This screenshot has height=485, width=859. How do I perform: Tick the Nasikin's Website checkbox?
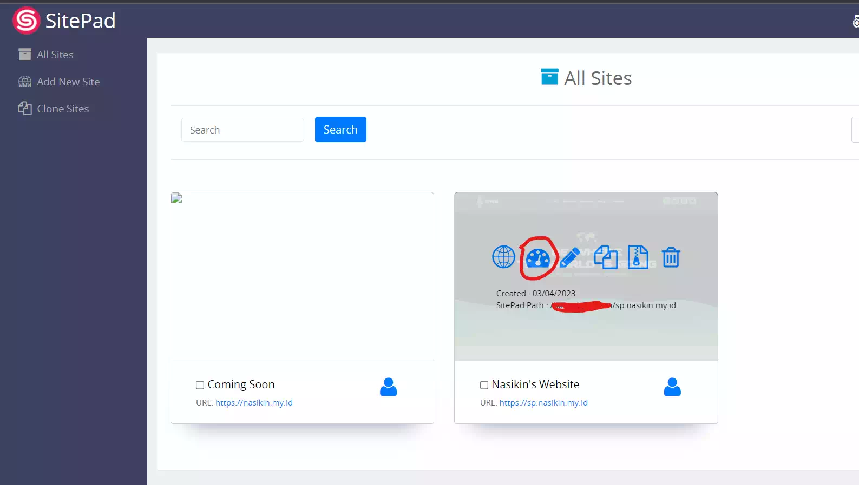[484, 385]
